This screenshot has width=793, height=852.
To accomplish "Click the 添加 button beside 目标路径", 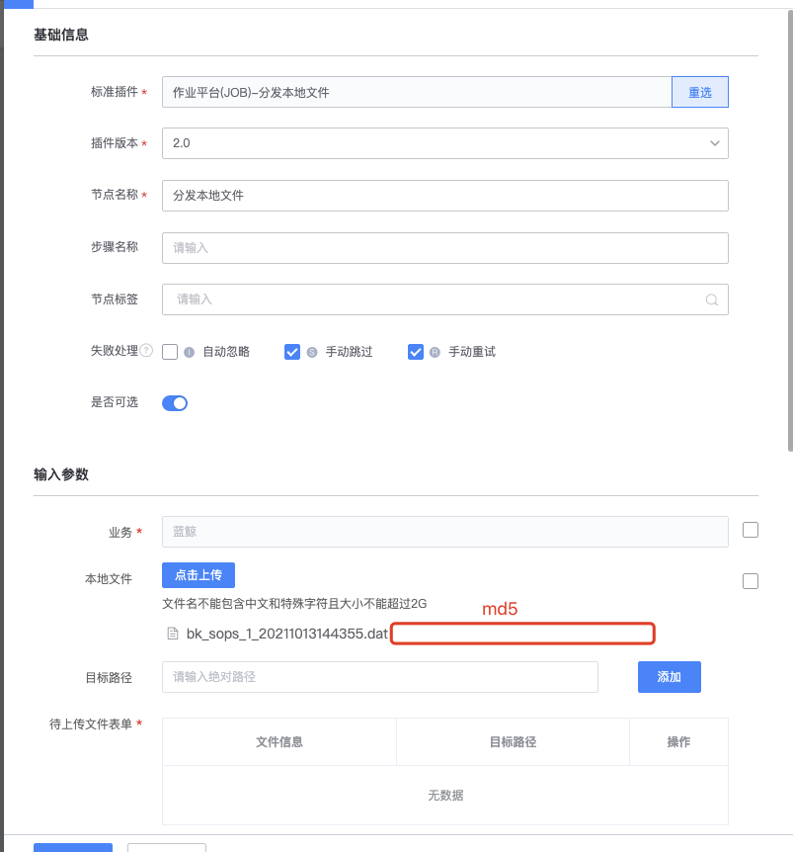I will 669,676.
